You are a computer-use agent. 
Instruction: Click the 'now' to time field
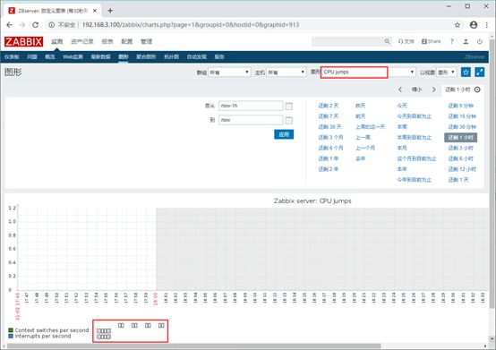point(251,120)
